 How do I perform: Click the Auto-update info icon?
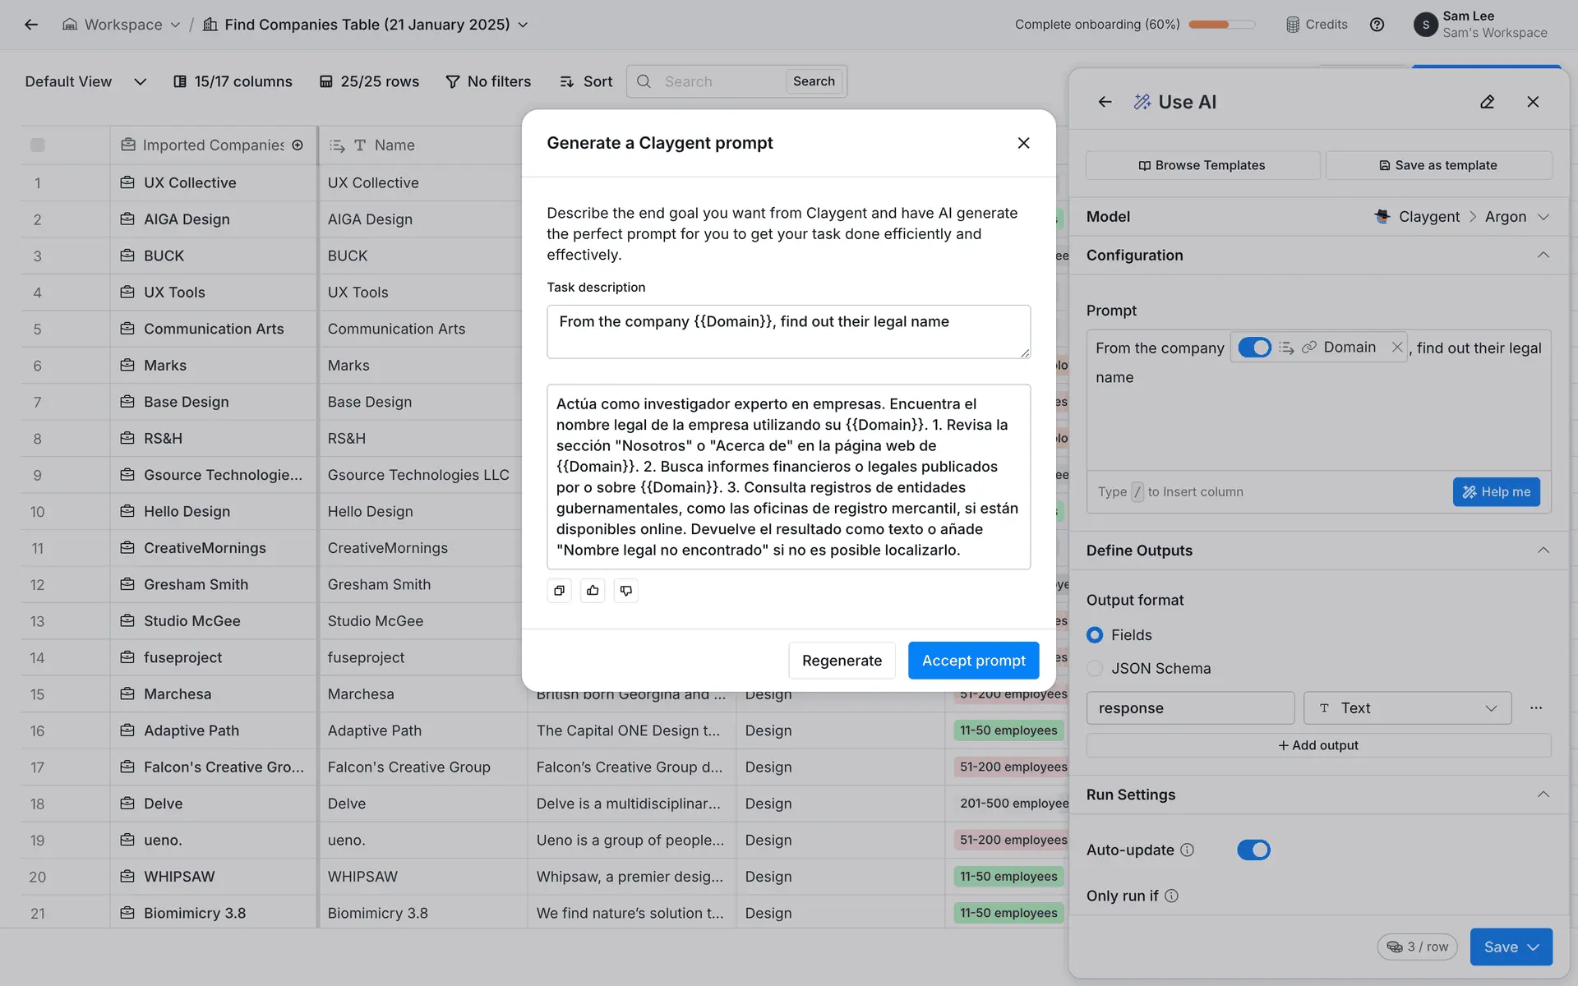(x=1187, y=850)
